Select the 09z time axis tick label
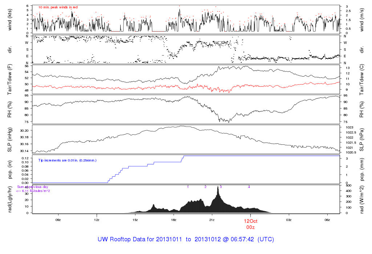This screenshot has width=372, height=254. point(58,220)
